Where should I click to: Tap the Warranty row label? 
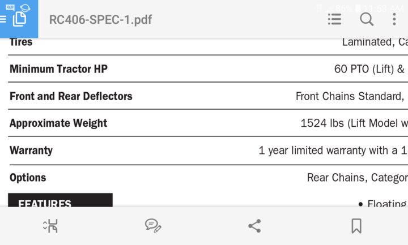pyautogui.click(x=31, y=151)
